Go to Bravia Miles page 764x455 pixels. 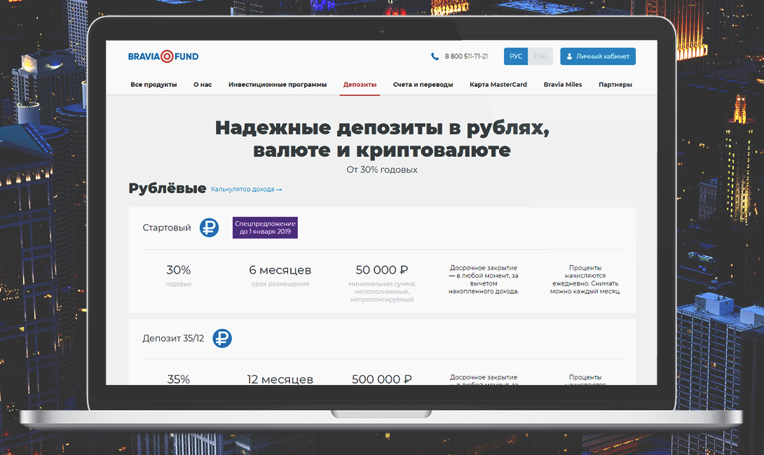coord(563,85)
